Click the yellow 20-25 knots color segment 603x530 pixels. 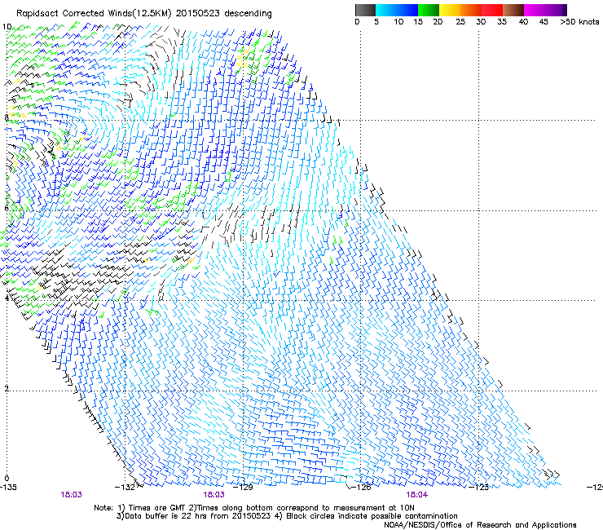(x=450, y=10)
